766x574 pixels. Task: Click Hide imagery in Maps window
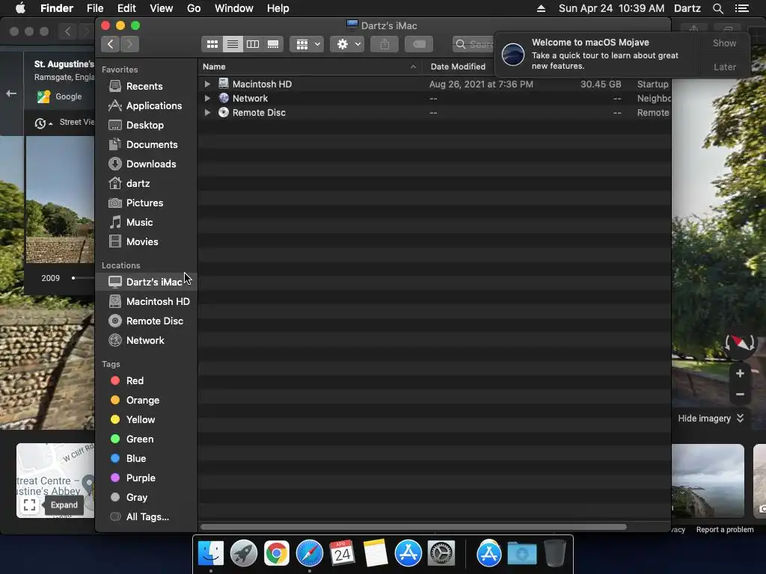click(x=711, y=419)
